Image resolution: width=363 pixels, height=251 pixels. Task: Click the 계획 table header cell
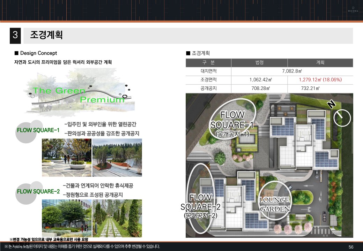(320, 63)
